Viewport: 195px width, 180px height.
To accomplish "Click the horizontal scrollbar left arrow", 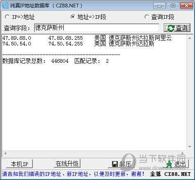I will tap(5, 153).
